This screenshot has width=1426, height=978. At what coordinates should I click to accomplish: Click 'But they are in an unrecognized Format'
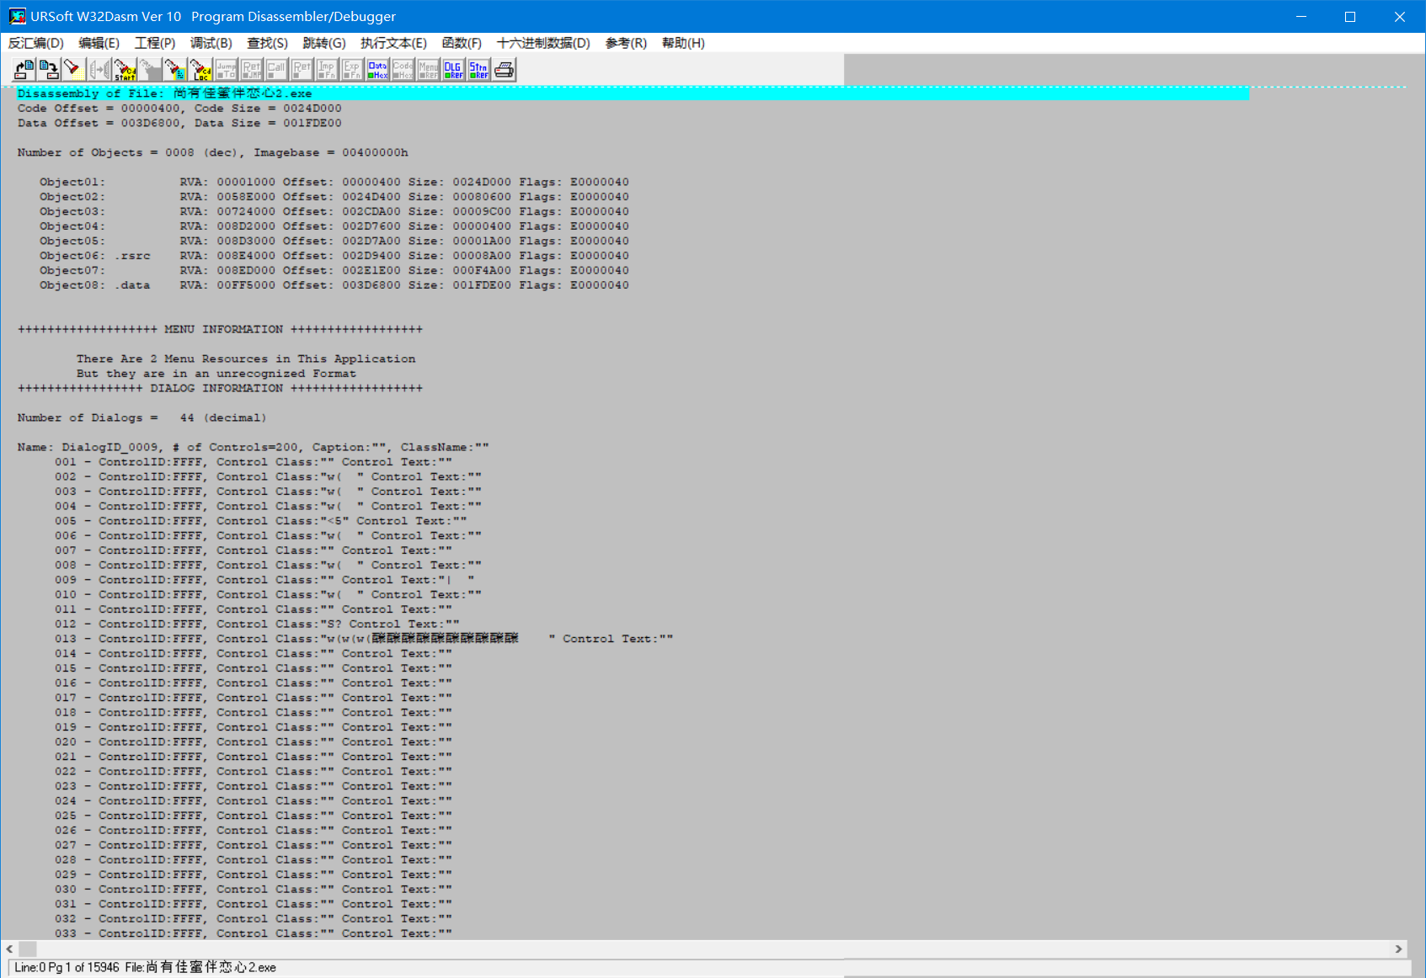click(216, 374)
